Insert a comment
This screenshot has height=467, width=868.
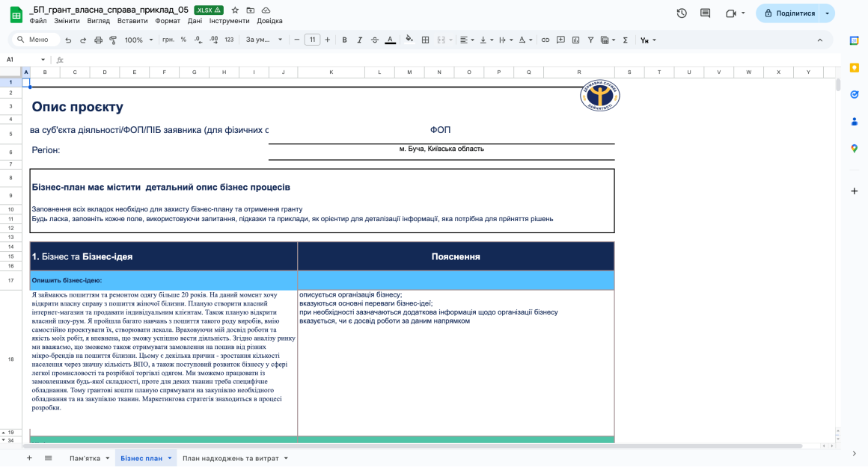point(560,40)
